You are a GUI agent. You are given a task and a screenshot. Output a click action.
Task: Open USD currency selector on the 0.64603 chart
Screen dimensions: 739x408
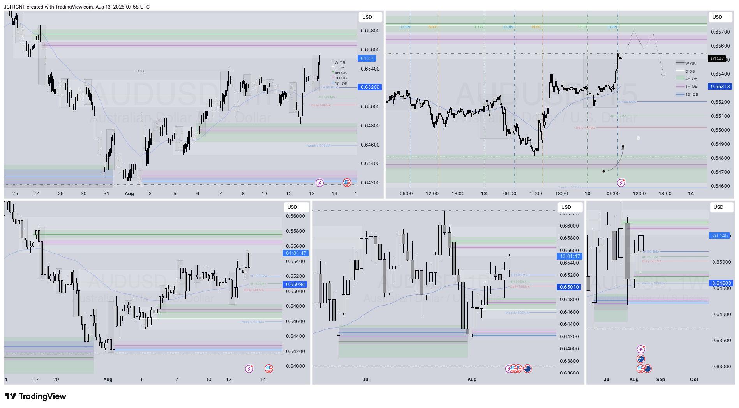(721, 207)
